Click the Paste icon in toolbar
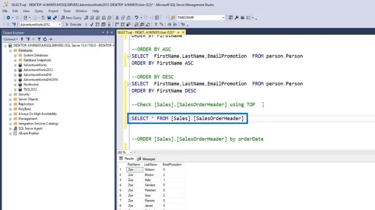 point(128,18)
